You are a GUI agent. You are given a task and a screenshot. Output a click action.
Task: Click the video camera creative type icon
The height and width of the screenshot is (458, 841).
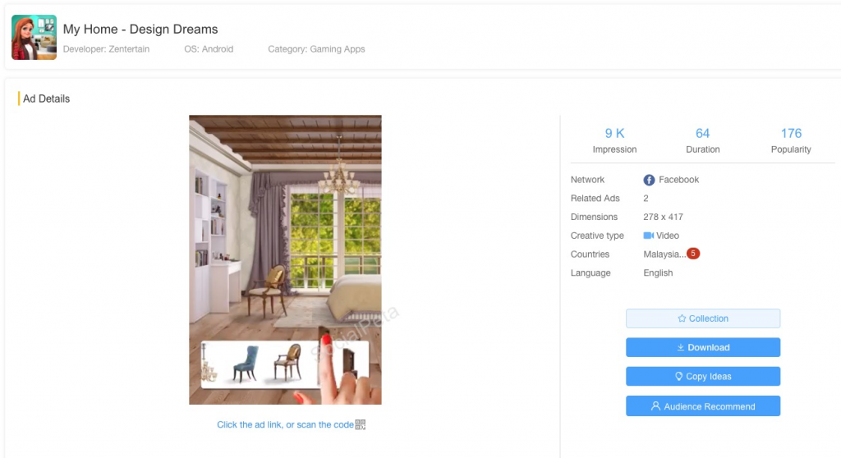click(649, 236)
